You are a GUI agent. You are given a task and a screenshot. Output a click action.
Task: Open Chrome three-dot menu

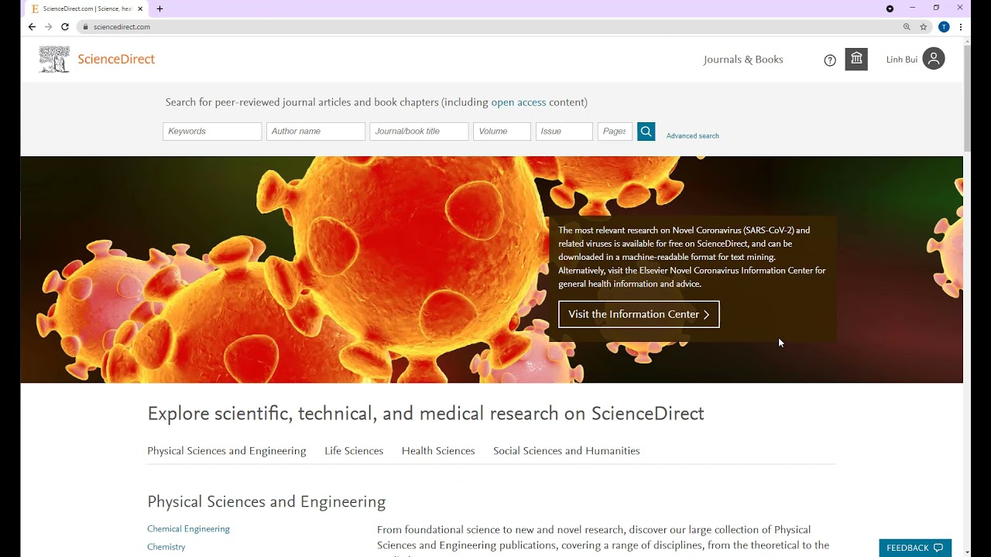click(x=961, y=26)
